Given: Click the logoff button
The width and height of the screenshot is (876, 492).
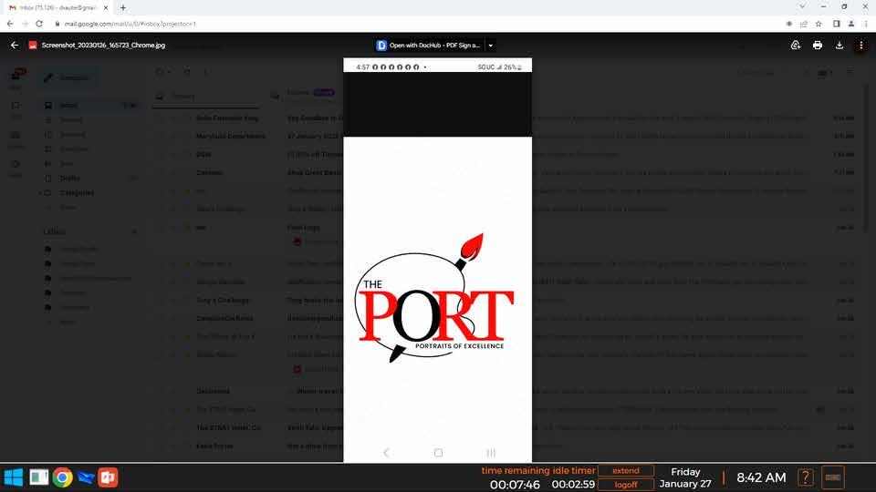Looking at the screenshot, I should click(626, 484).
